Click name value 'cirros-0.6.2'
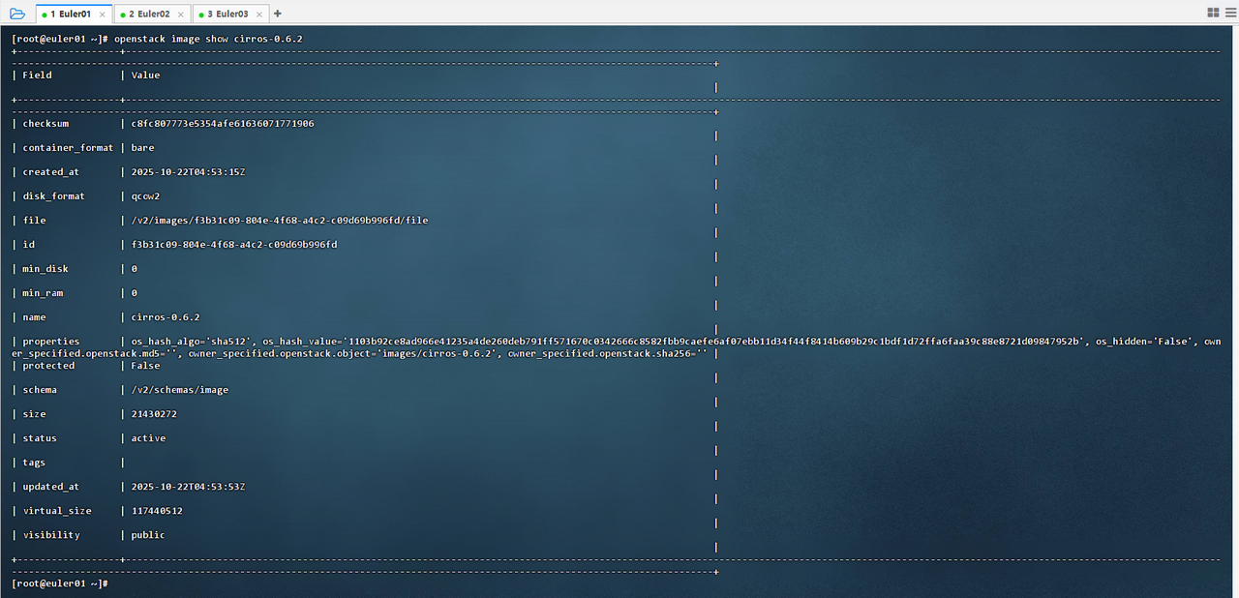This screenshot has height=598, width=1239. (x=166, y=317)
